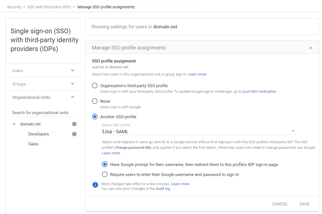Viewport: 322px width, 214px height.
Task: Select the Sales organizational unit
Action: 33,144
